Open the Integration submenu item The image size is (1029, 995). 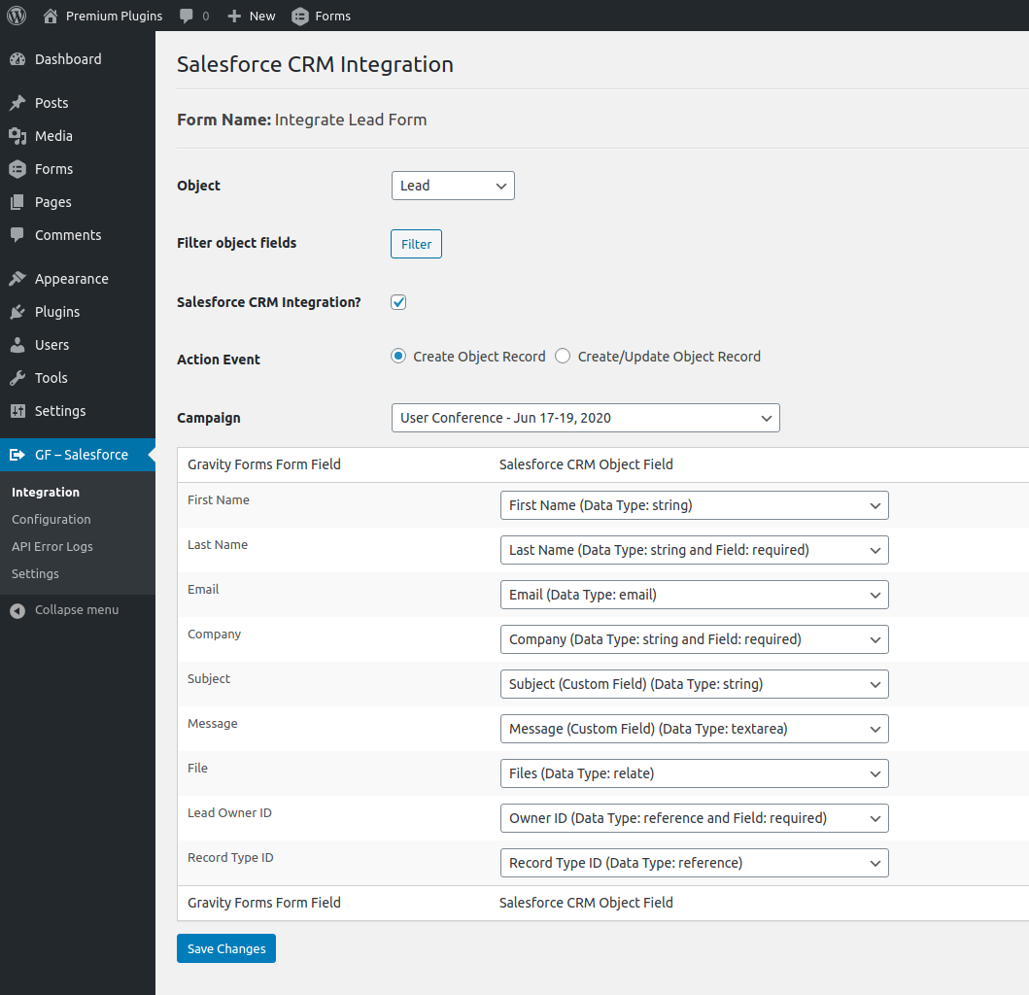click(46, 493)
